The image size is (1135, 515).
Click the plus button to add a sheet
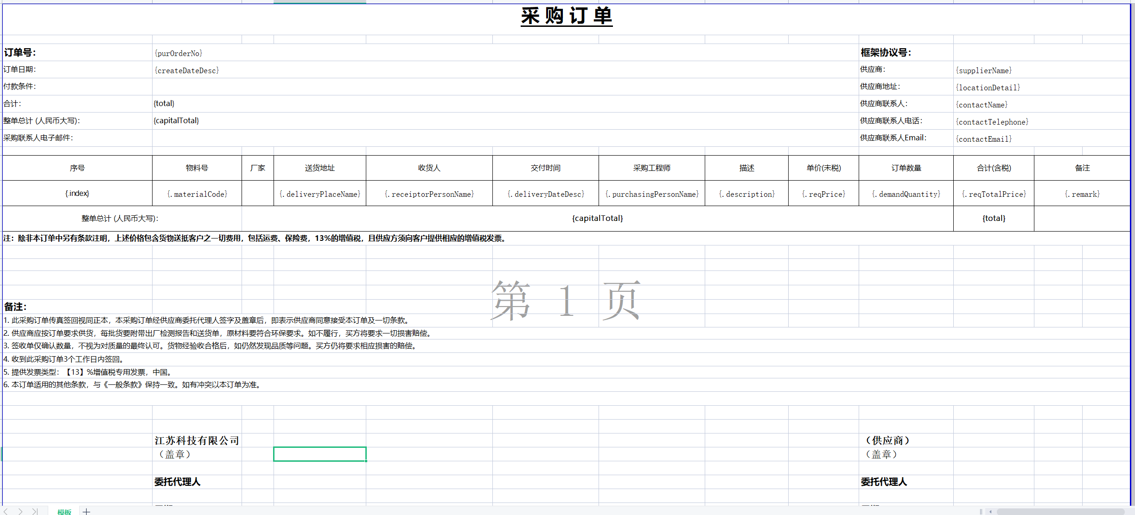coord(87,512)
